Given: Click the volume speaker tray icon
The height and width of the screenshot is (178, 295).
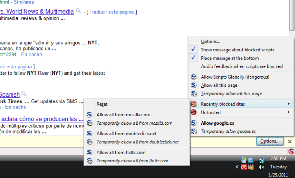Looking at the screenshot, I should pos(261,167).
